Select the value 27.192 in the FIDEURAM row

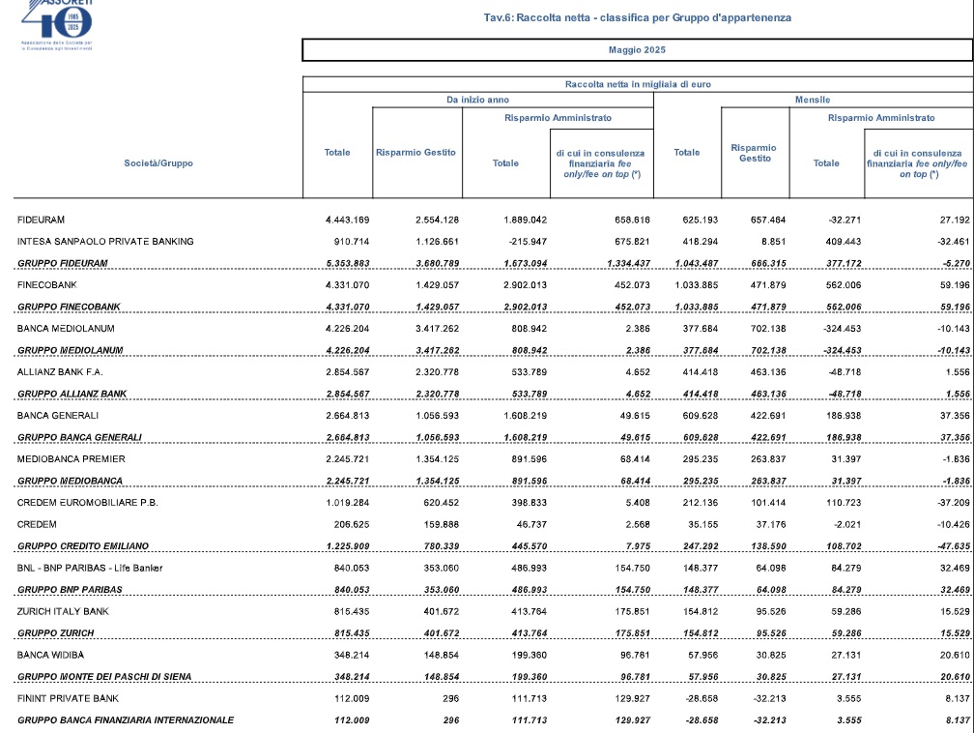click(x=955, y=220)
